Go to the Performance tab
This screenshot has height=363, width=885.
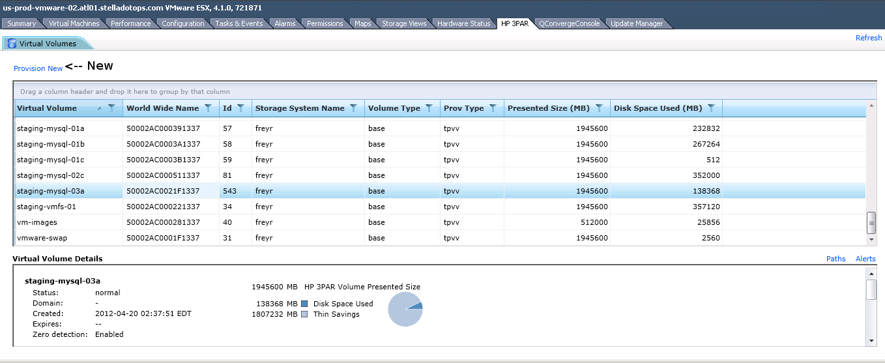click(x=130, y=23)
